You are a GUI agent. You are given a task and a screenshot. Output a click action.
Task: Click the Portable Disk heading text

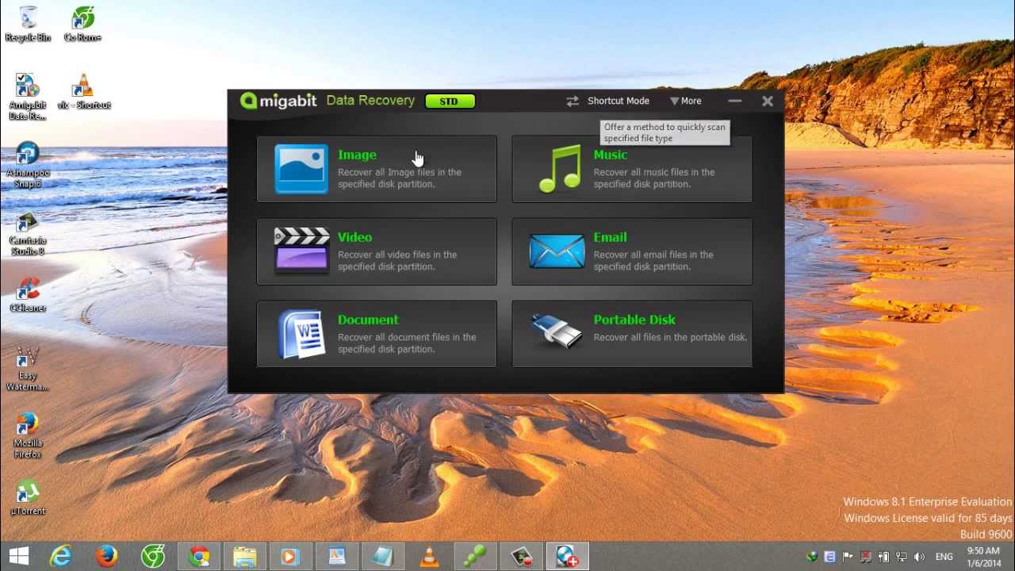pos(634,320)
